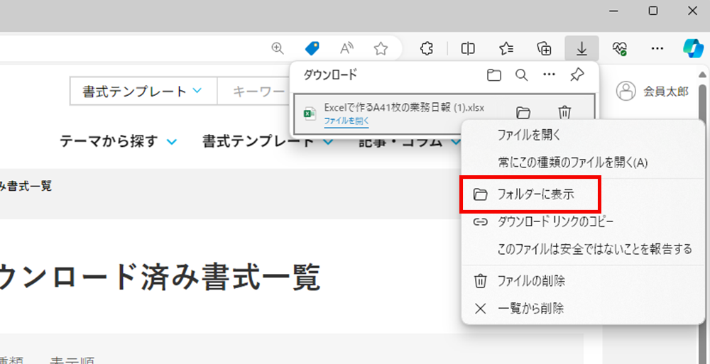The height and width of the screenshot is (364, 710).
Task: Click the Downloads arrow toolbar button
Action: coord(582,48)
